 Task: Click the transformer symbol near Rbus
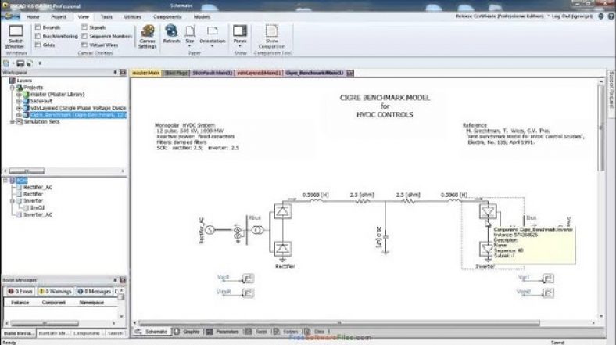click(257, 230)
